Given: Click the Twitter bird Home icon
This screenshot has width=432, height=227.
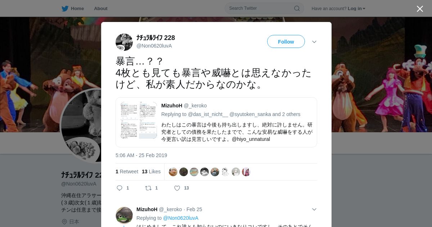Looking at the screenshot, I should (65, 8).
